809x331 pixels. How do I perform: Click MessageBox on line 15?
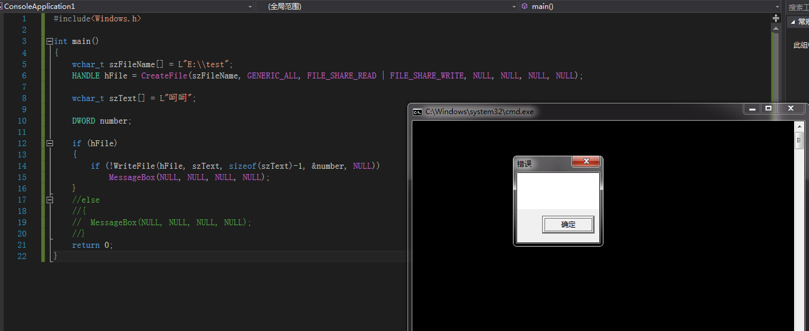tap(132, 178)
